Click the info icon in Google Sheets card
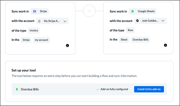180x106 pixels. point(165,45)
